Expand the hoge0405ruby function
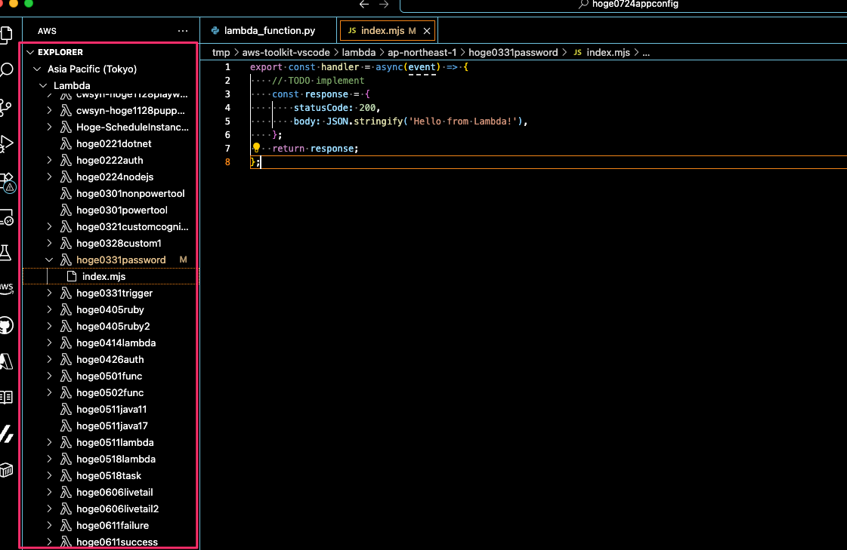Viewport: 847px width, 550px height. (49, 309)
